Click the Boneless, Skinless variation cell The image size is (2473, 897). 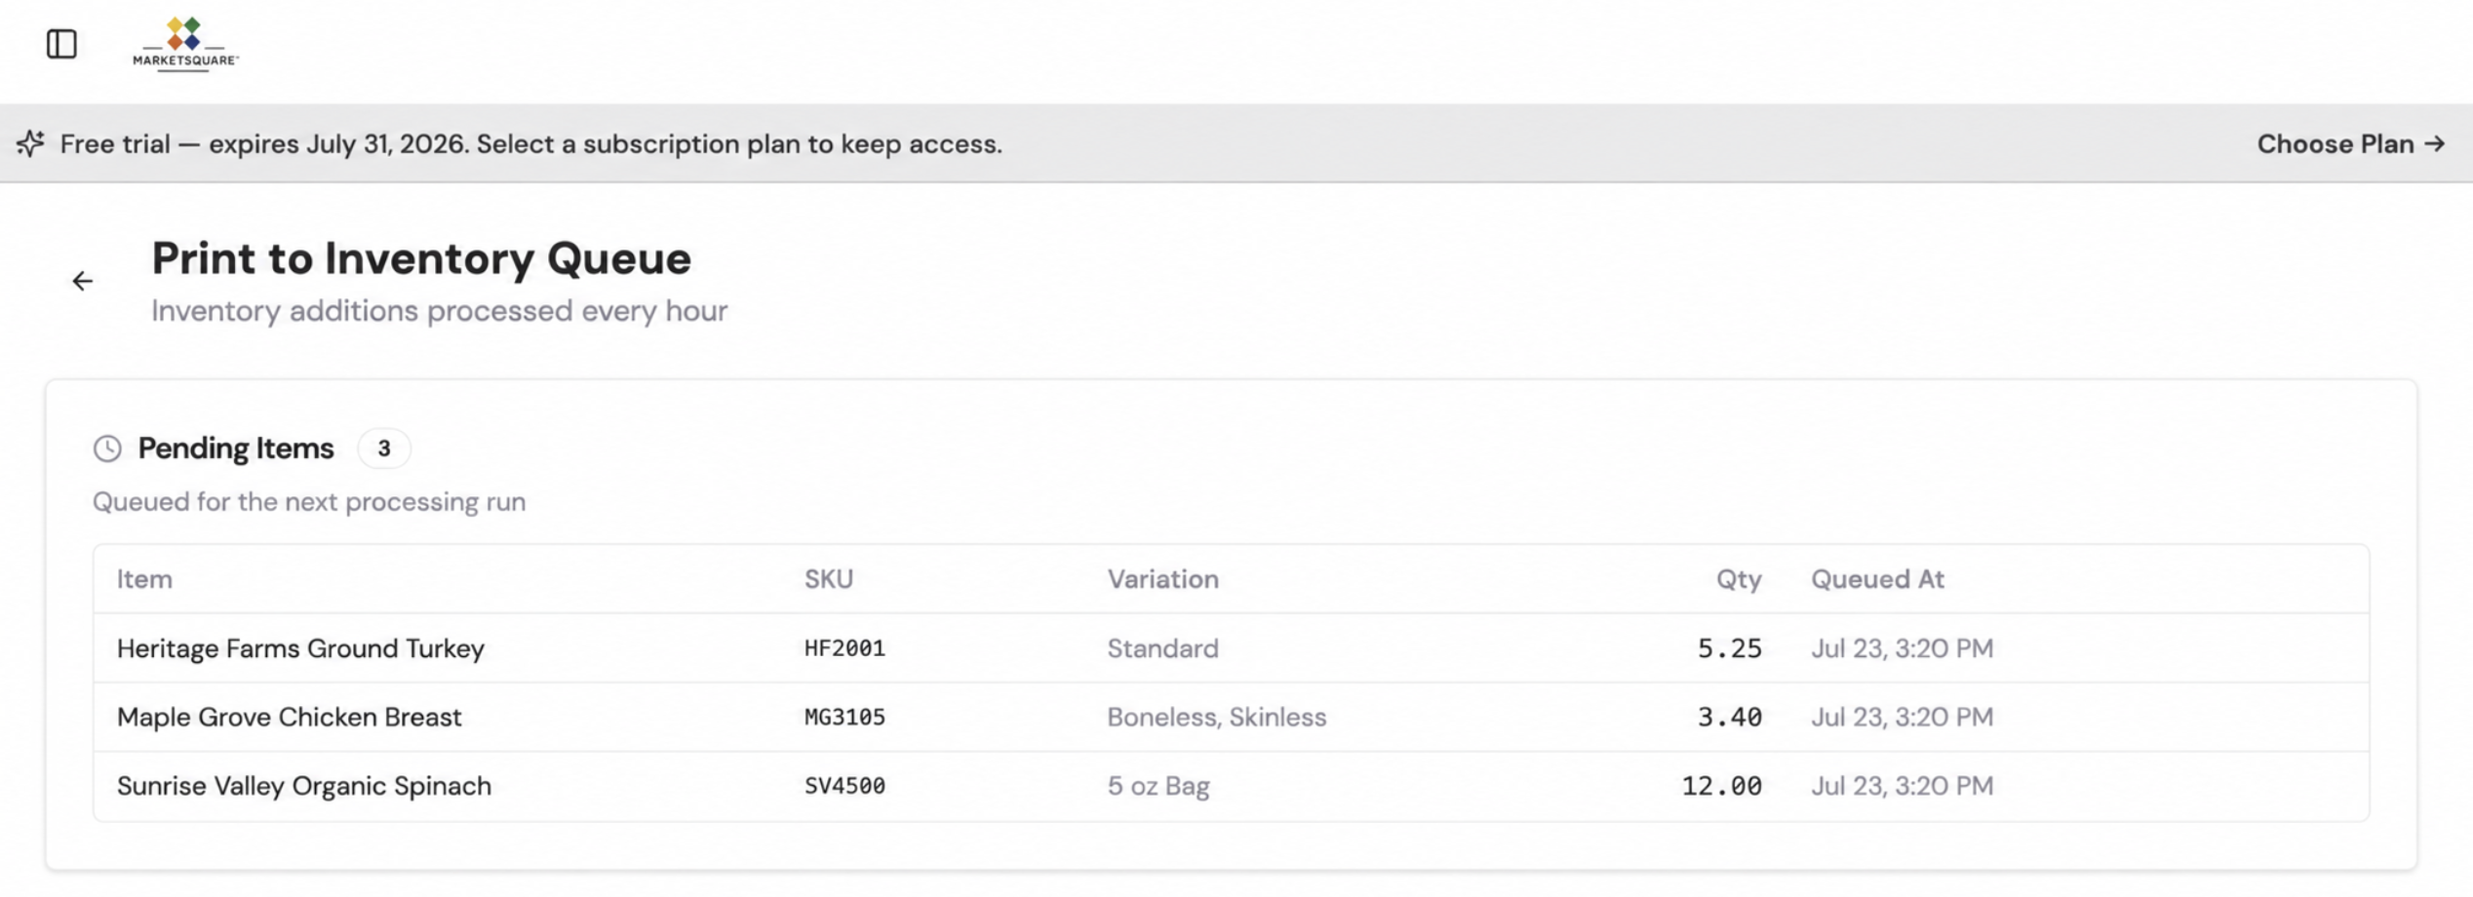(1216, 717)
